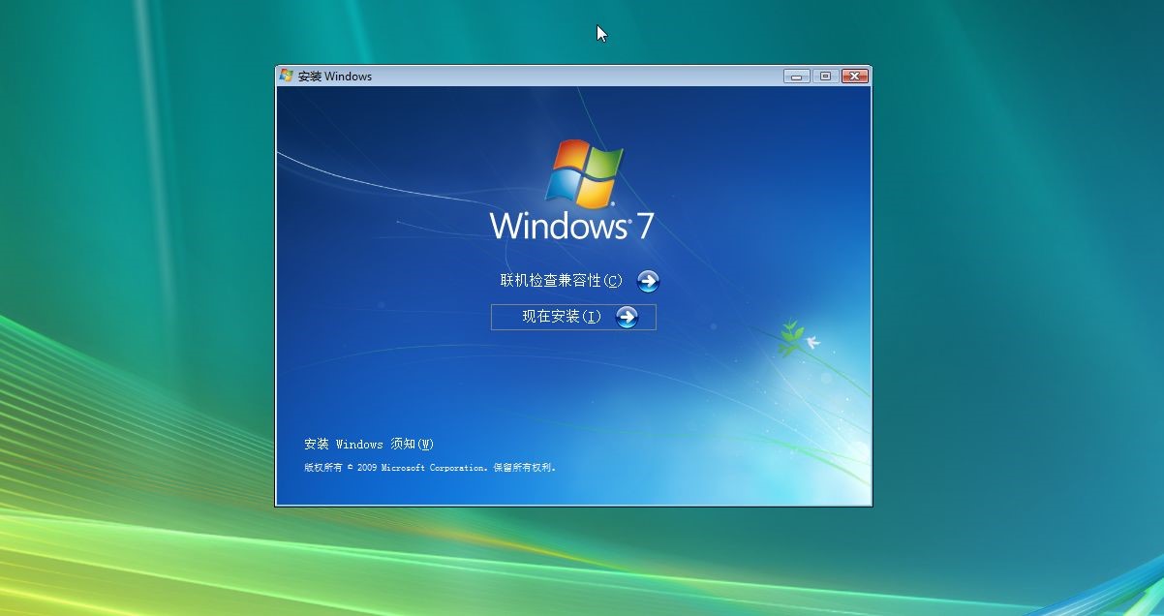
Task: Click the 安装 Windows title bar text
Action: point(335,77)
